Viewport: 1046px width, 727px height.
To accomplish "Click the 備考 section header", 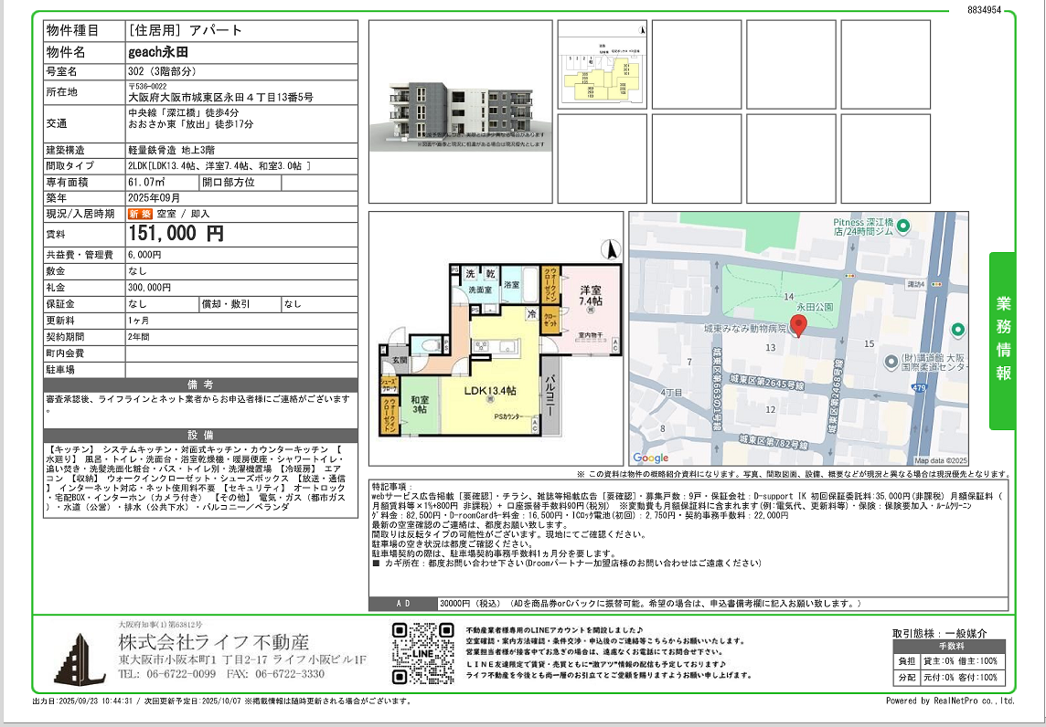I will [x=200, y=385].
